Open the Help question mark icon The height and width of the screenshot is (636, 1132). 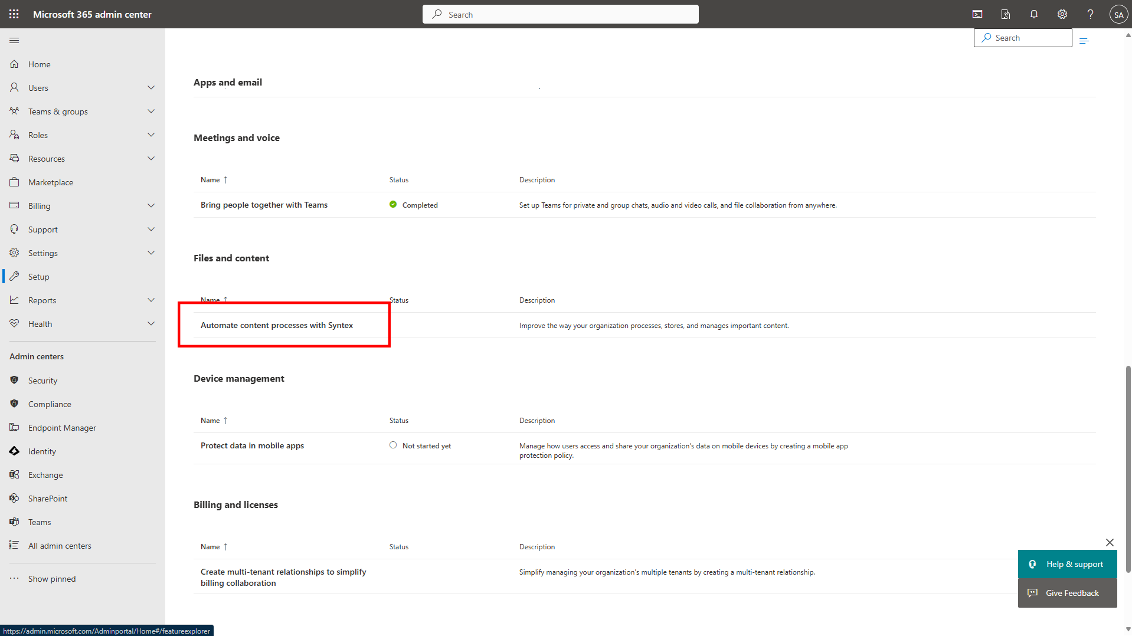tap(1090, 14)
